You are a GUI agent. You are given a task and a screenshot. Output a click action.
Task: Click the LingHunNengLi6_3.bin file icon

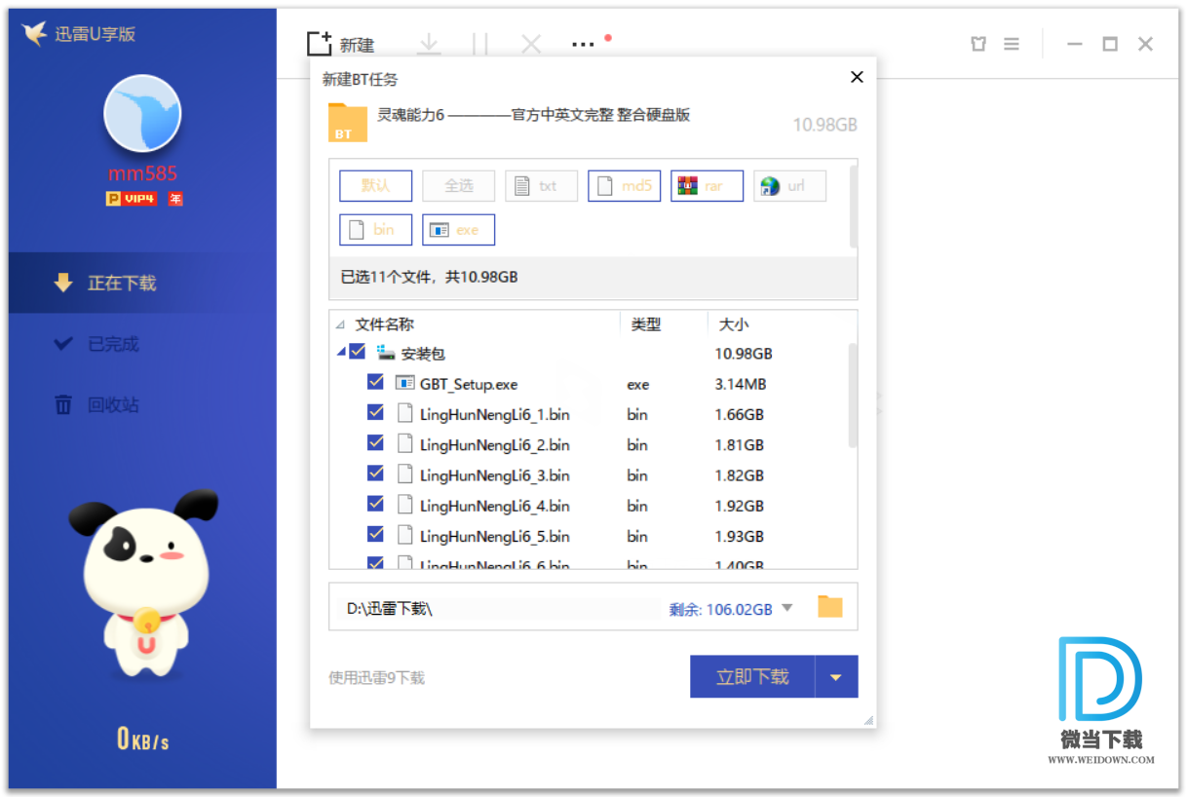coord(405,474)
